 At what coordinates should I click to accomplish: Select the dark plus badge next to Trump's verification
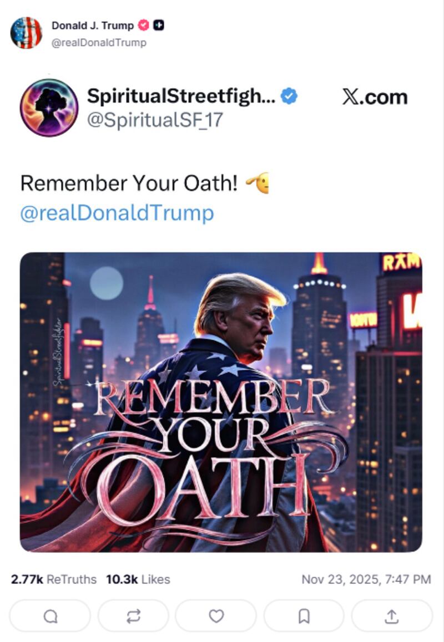158,24
